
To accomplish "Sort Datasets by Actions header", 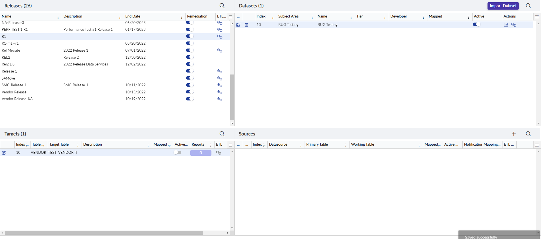I will pyautogui.click(x=510, y=16).
